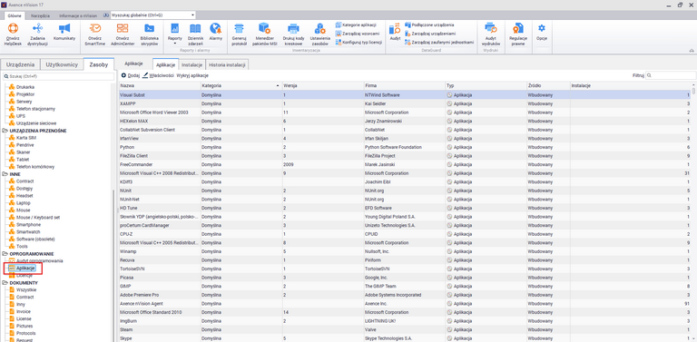Open Informacje o nVision tab

tap(78, 15)
